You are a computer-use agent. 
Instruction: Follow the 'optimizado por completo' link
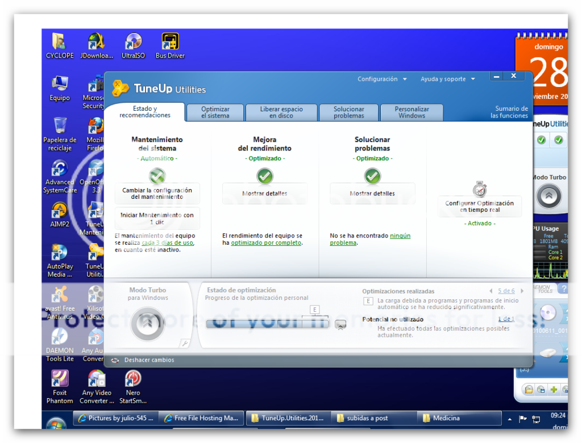[266, 243]
